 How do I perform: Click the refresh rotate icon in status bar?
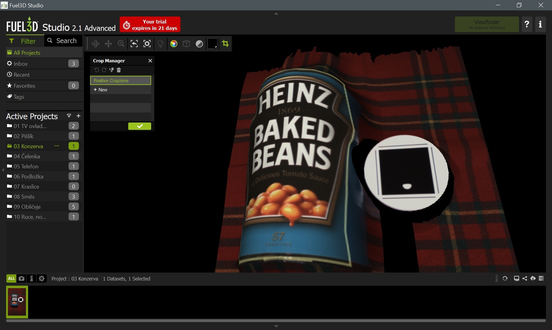pyautogui.click(x=505, y=278)
